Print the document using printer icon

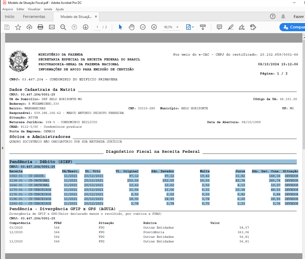pos(40,27)
